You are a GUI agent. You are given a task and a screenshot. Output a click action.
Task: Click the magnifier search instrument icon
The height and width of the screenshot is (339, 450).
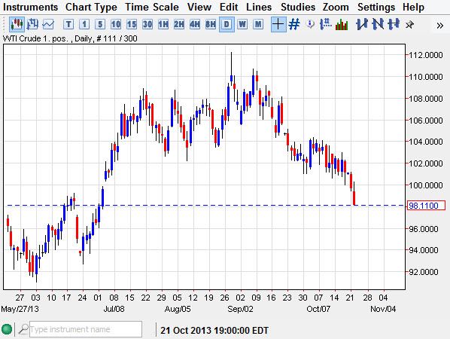click(23, 329)
